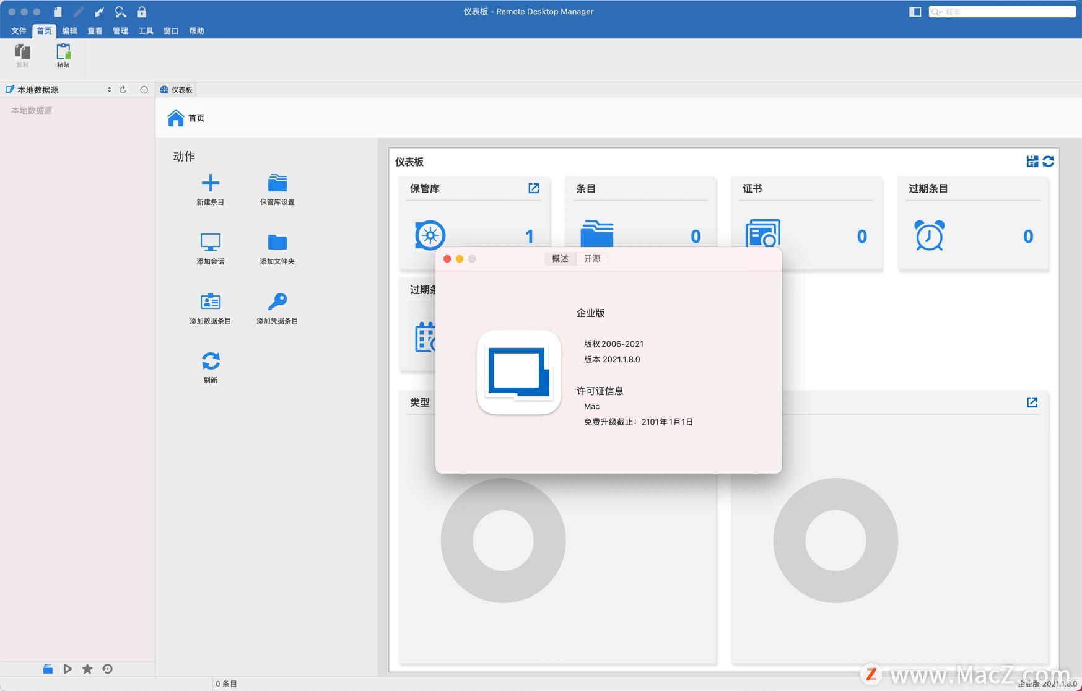Save the dashboard layout icon

pyautogui.click(x=1032, y=162)
